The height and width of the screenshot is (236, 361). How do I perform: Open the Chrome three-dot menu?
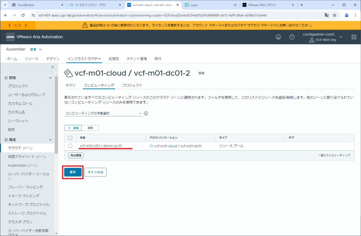(355, 15)
